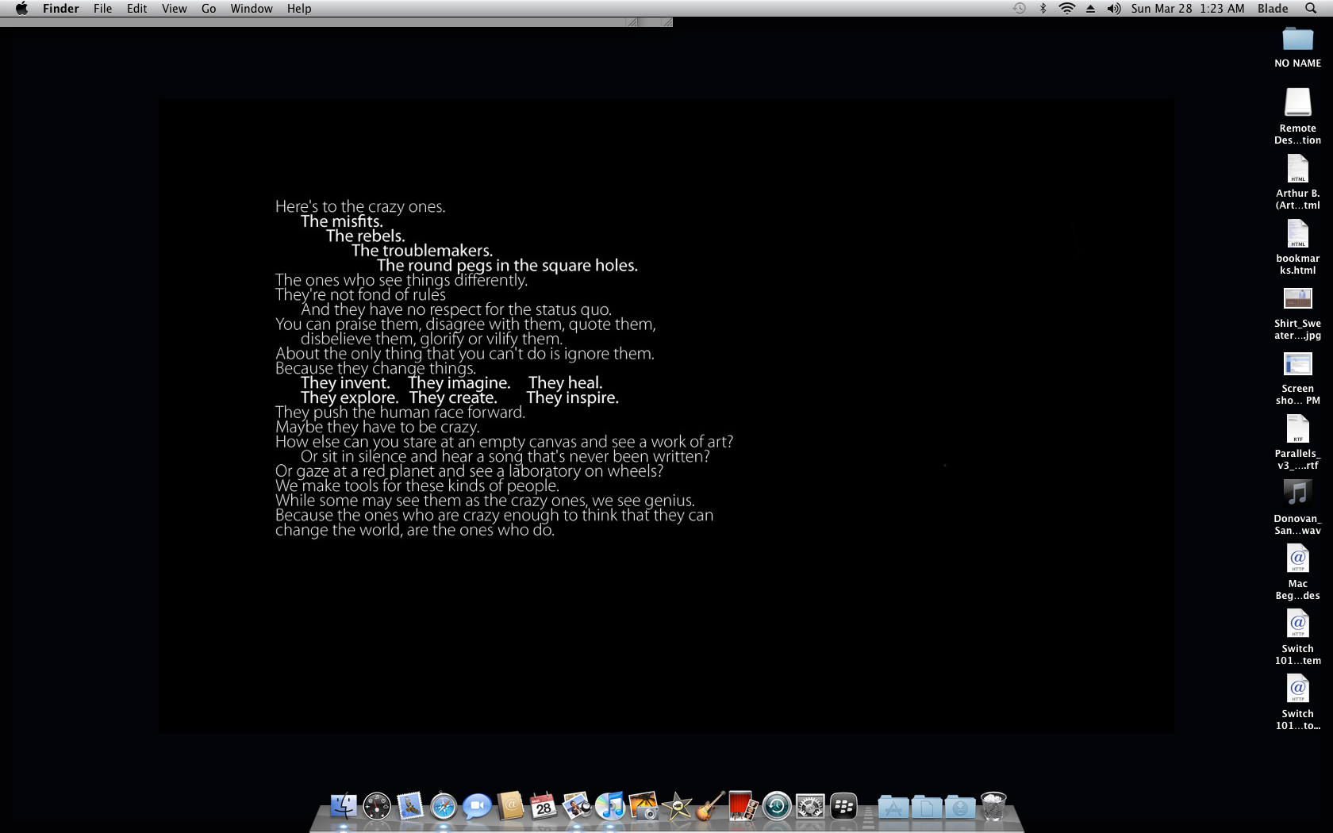Open the Go menu

(x=209, y=9)
